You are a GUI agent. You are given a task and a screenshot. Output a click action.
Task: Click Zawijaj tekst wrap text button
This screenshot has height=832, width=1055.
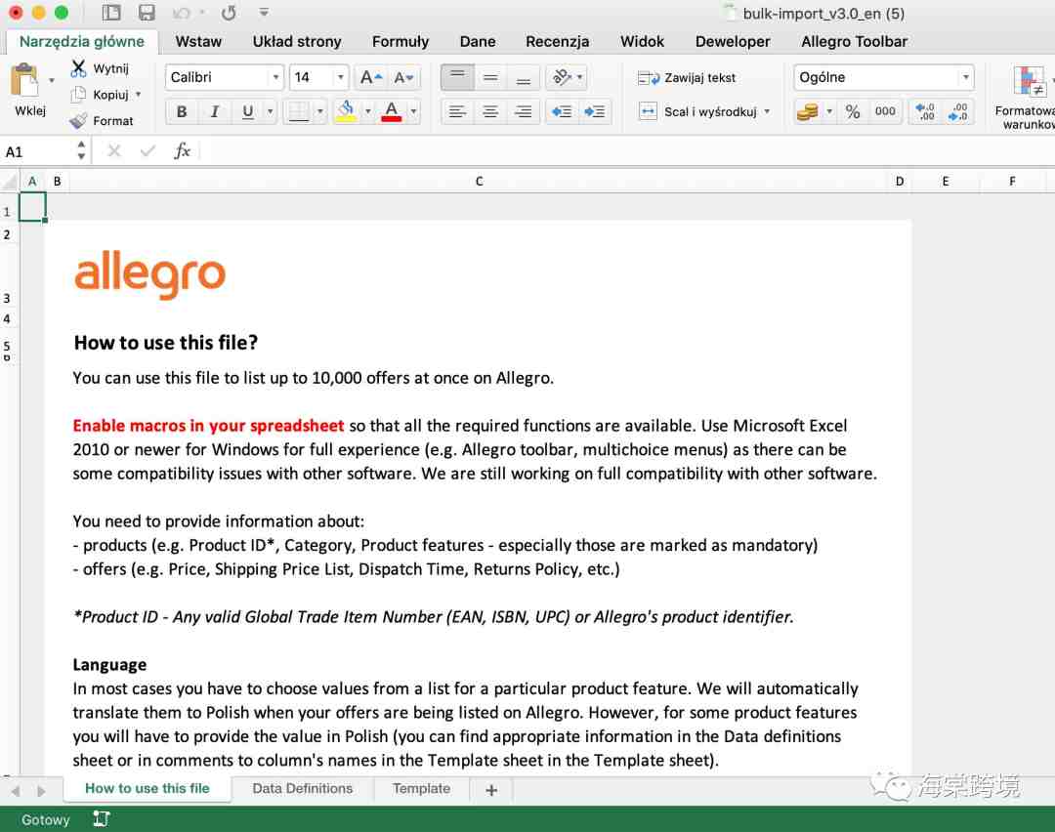(x=687, y=78)
